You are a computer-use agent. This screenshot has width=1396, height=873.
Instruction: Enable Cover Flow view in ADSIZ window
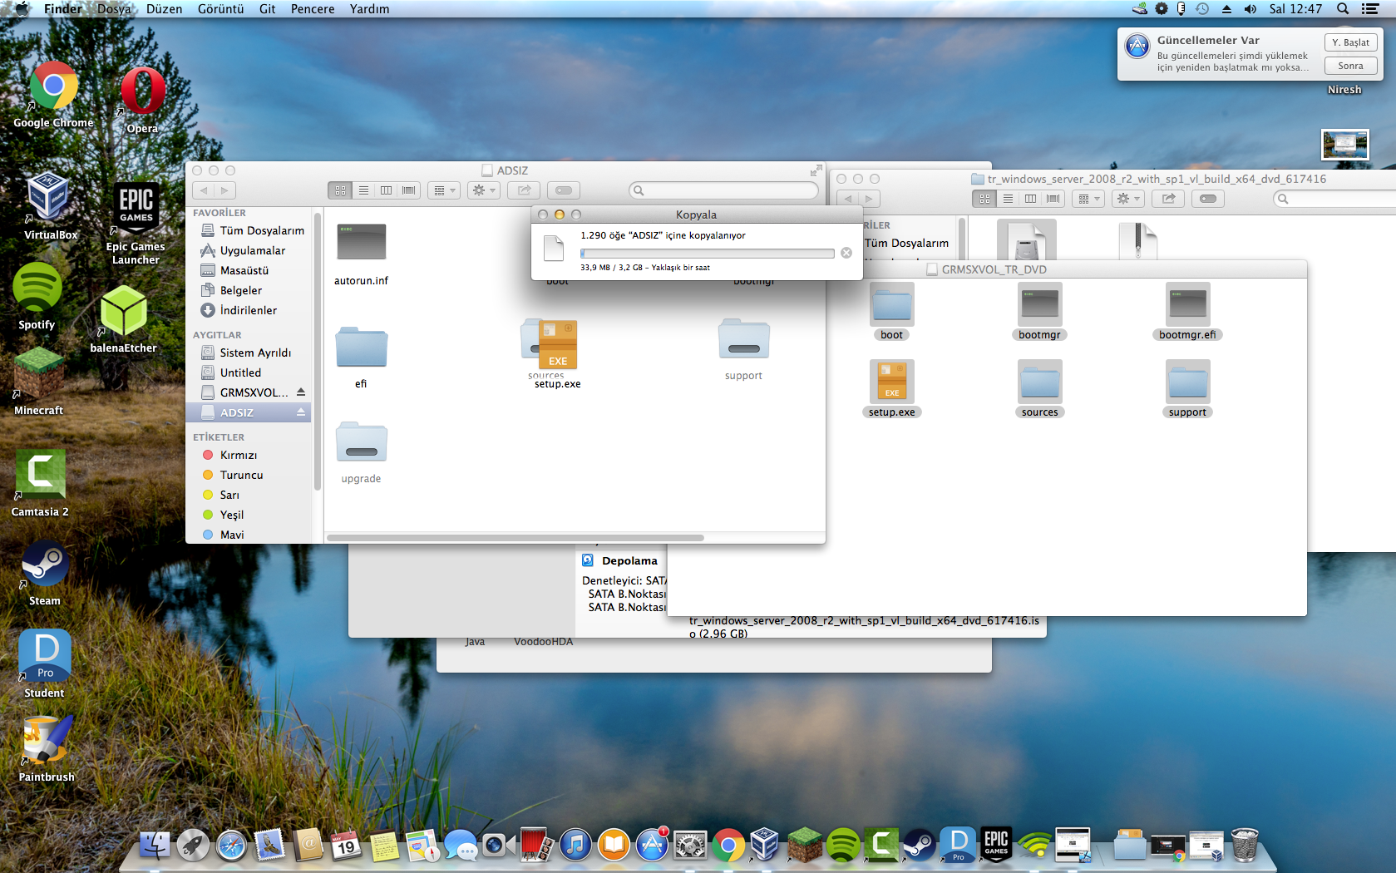pyautogui.click(x=408, y=190)
